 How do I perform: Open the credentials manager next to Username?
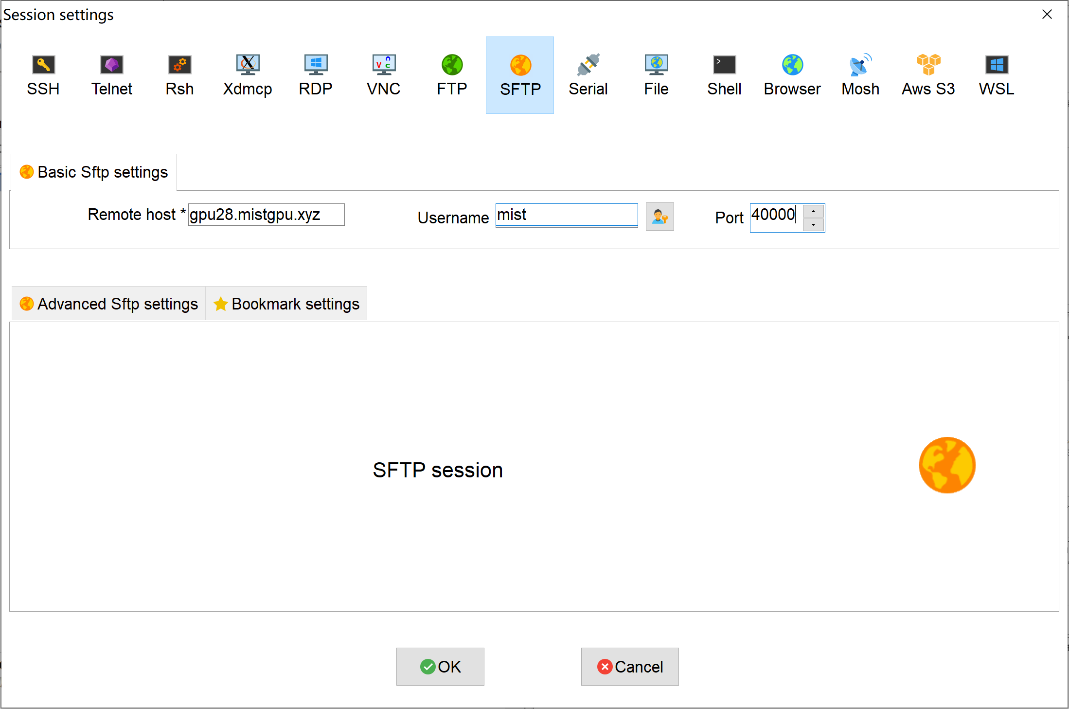659,217
